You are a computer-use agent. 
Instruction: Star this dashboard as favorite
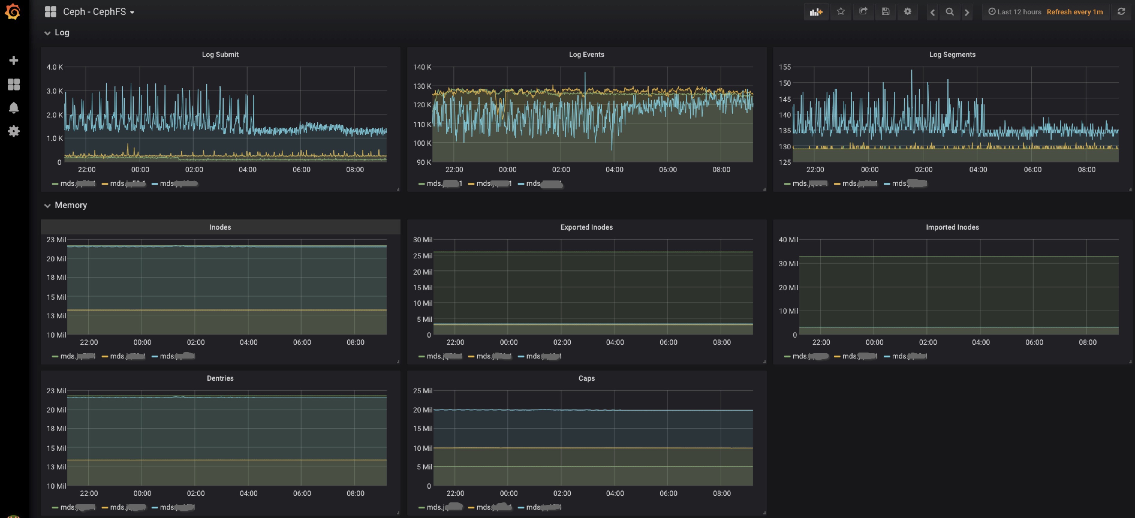[x=841, y=12]
